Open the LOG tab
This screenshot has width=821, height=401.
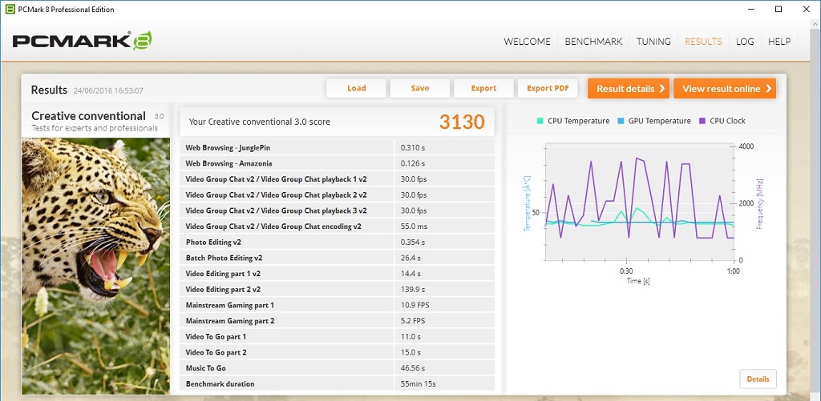(x=745, y=42)
